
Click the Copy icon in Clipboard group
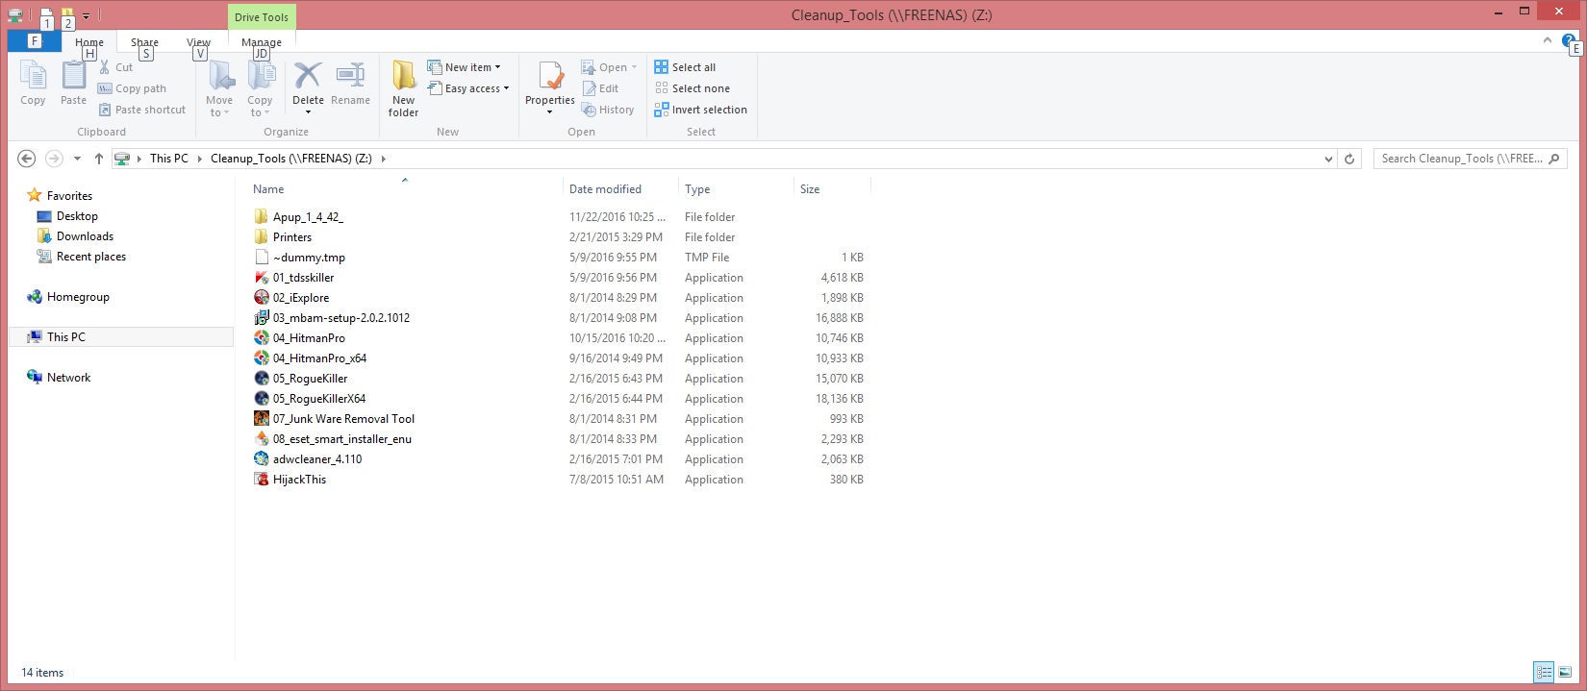click(x=33, y=76)
